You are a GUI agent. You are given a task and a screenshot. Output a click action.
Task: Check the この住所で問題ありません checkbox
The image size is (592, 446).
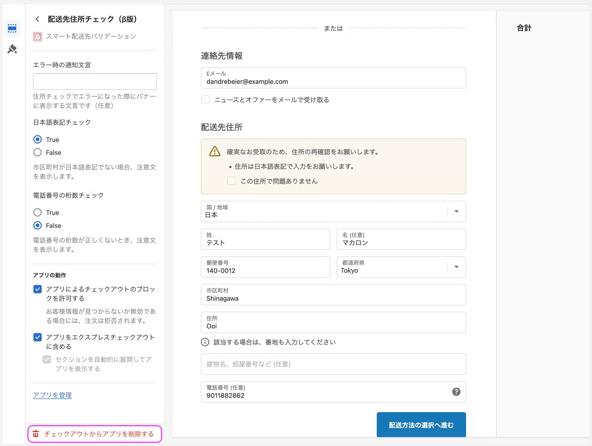(x=231, y=181)
